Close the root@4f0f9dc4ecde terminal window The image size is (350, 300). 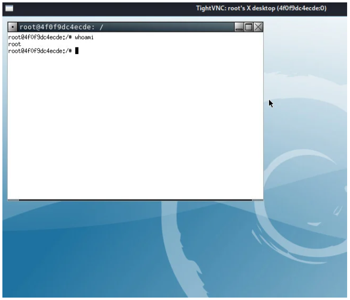pyautogui.click(x=258, y=27)
